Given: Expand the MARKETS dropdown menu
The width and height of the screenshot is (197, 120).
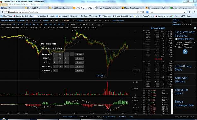Looking at the screenshot, I should pyautogui.click(x=98, y=20).
